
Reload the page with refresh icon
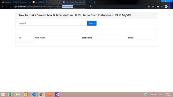click(x=11, y=6)
